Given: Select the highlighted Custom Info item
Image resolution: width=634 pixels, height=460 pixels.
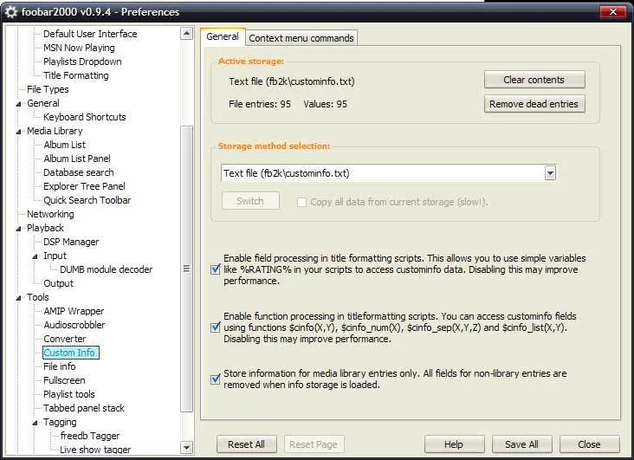Looking at the screenshot, I should [x=71, y=353].
